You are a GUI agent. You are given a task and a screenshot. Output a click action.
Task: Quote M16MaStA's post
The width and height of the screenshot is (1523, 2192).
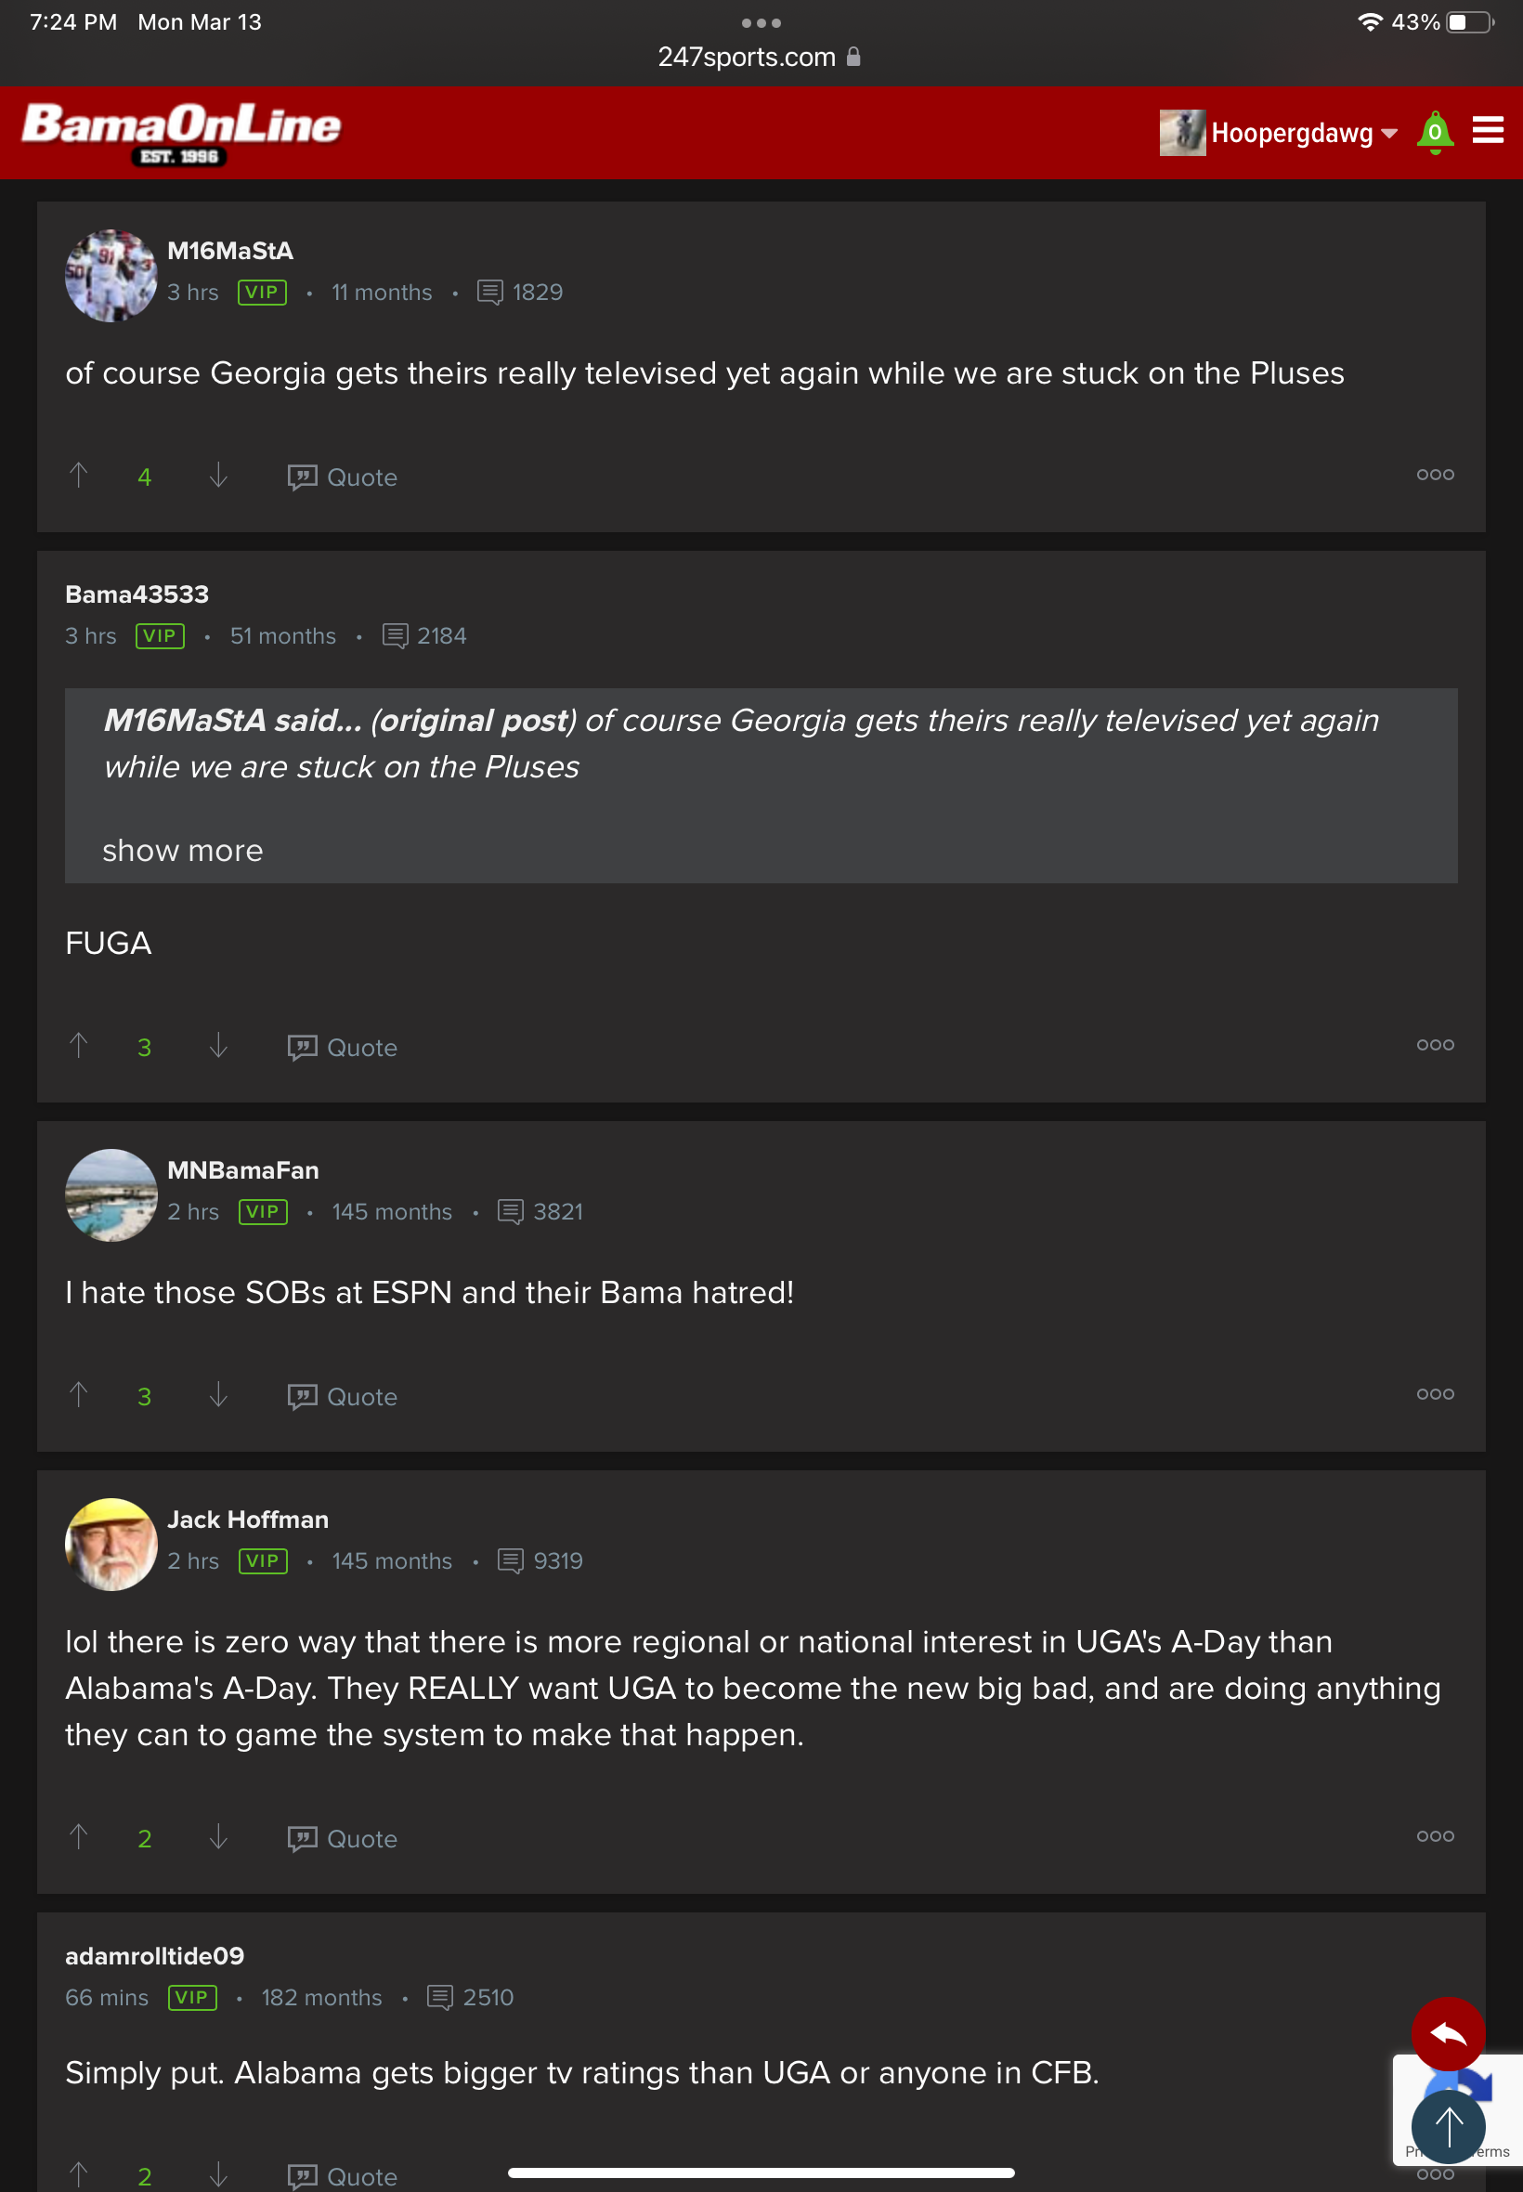[x=343, y=477]
